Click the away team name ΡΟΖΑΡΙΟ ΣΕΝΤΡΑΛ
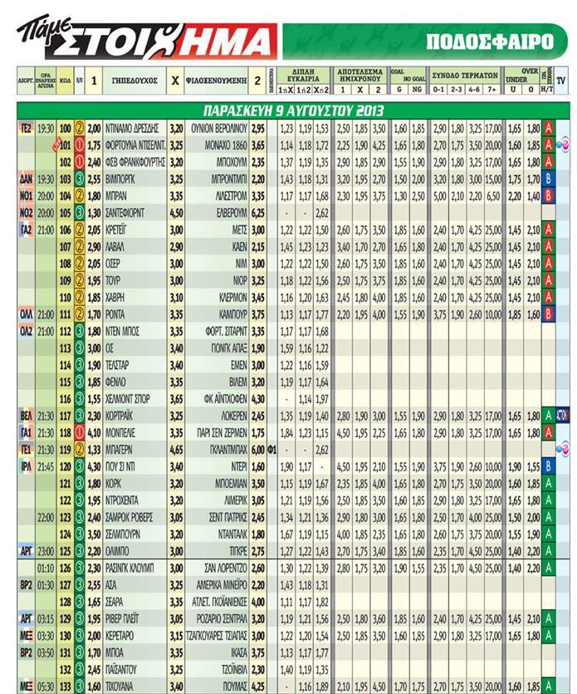This screenshot has height=694, width=577. [x=222, y=618]
